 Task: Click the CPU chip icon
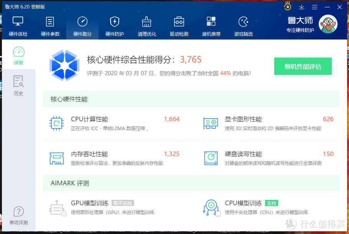[x=56, y=123]
